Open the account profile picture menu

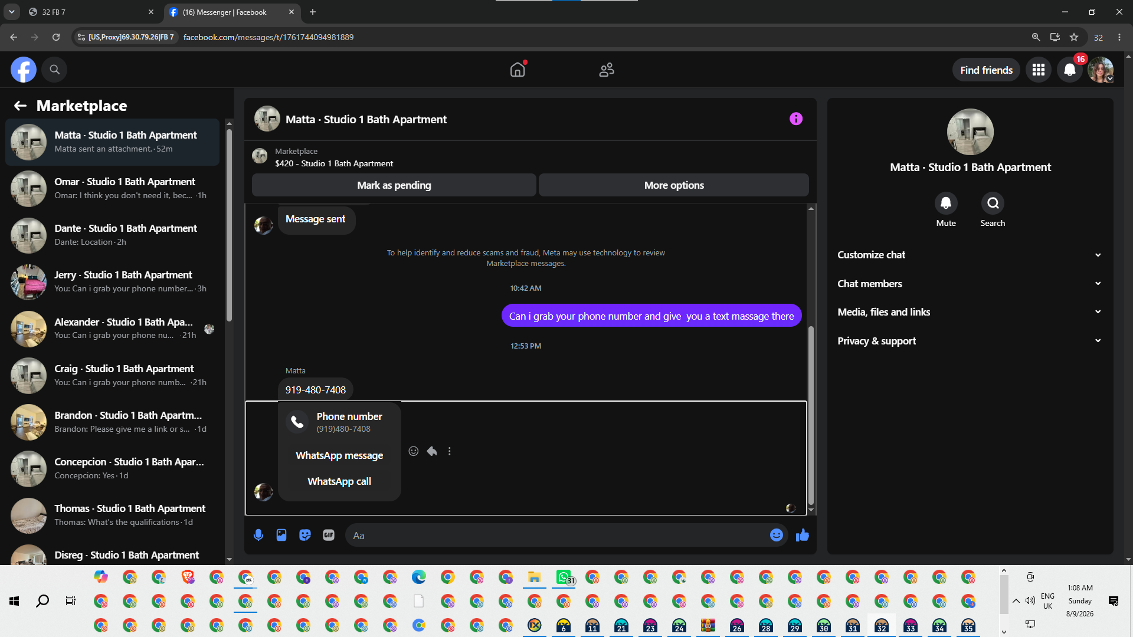1101,70
